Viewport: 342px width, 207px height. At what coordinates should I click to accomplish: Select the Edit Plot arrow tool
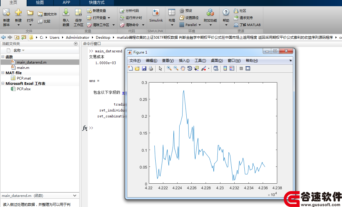(x=161, y=69)
